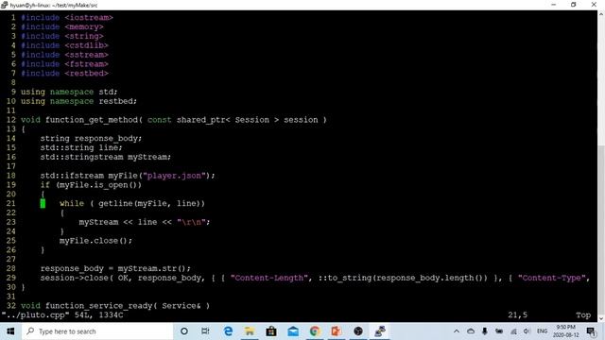The width and height of the screenshot is (605, 340).
Task: Close the PuTTY terminal window
Action: coord(594,5)
